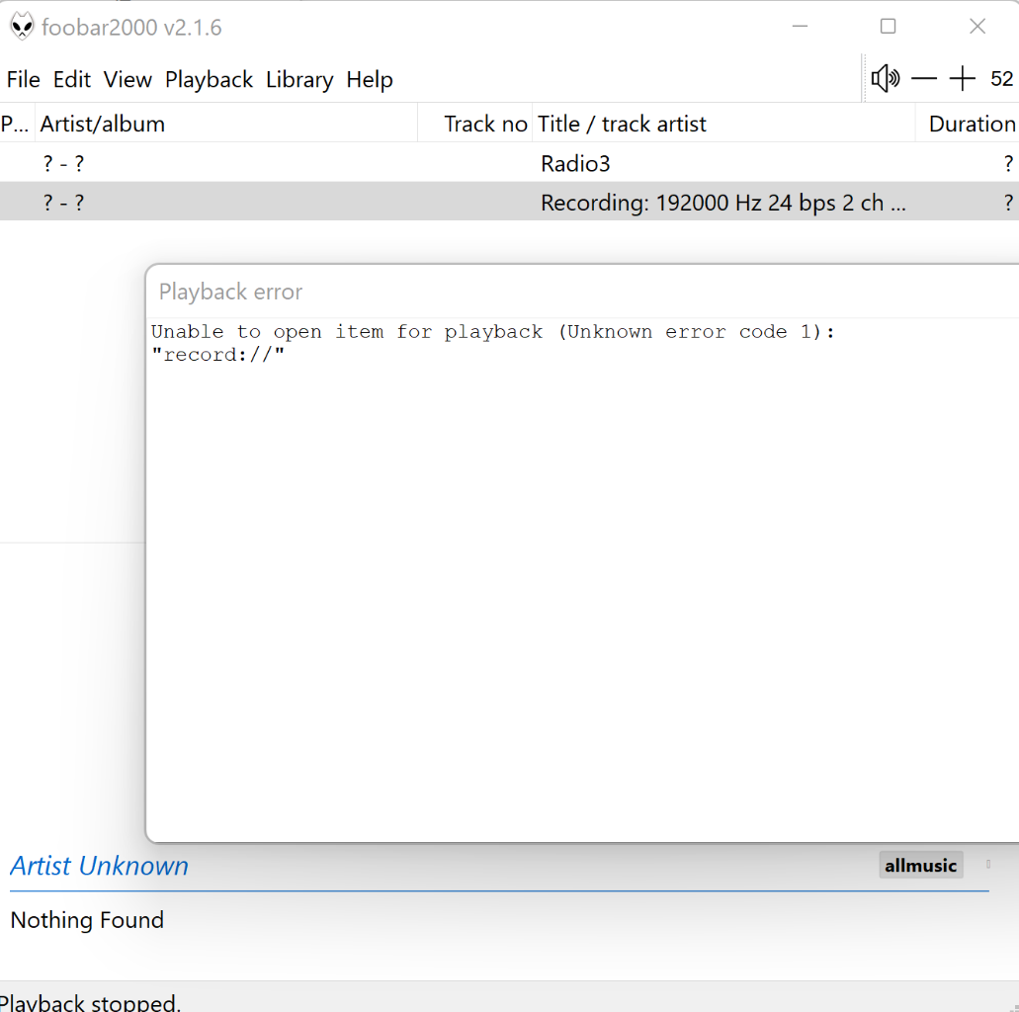This screenshot has height=1012, width=1019.
Task: Click the volume level value 52
Action: [1001, 79]
